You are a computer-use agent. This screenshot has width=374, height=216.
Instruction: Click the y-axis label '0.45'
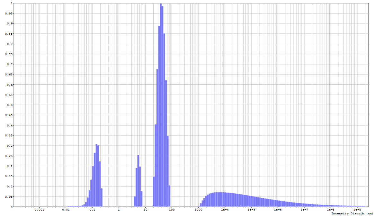9,115
